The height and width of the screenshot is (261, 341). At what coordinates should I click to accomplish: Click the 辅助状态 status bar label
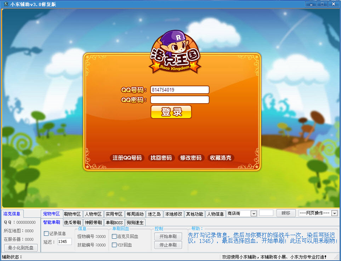tap(12, 257)
